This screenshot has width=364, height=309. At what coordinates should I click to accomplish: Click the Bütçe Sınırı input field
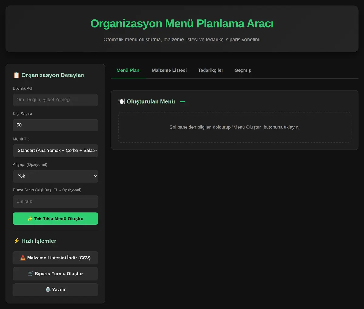(55, 201)
